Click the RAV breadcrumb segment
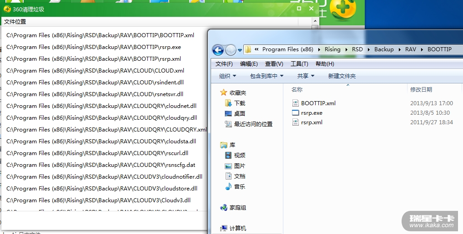The image size is (463, 234). point(410,49)
